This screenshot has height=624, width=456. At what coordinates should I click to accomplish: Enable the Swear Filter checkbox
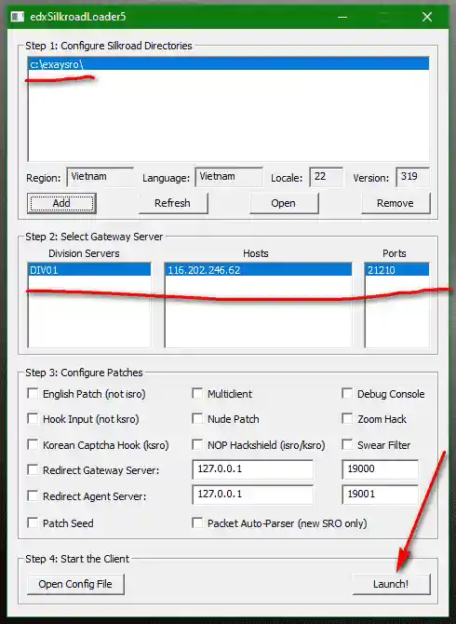347,444
